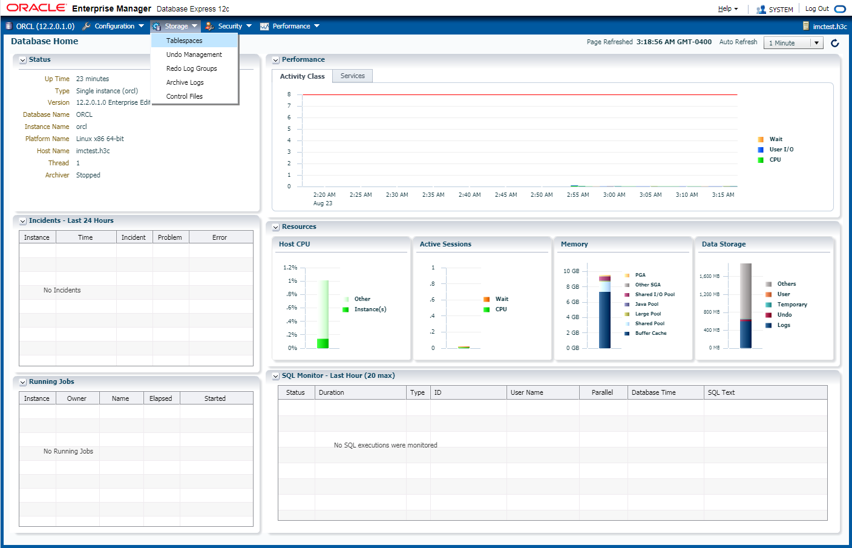Click the Duration column header in SQL Monitor
Screen dimensions: 852x548
click(x=361, y=392)
